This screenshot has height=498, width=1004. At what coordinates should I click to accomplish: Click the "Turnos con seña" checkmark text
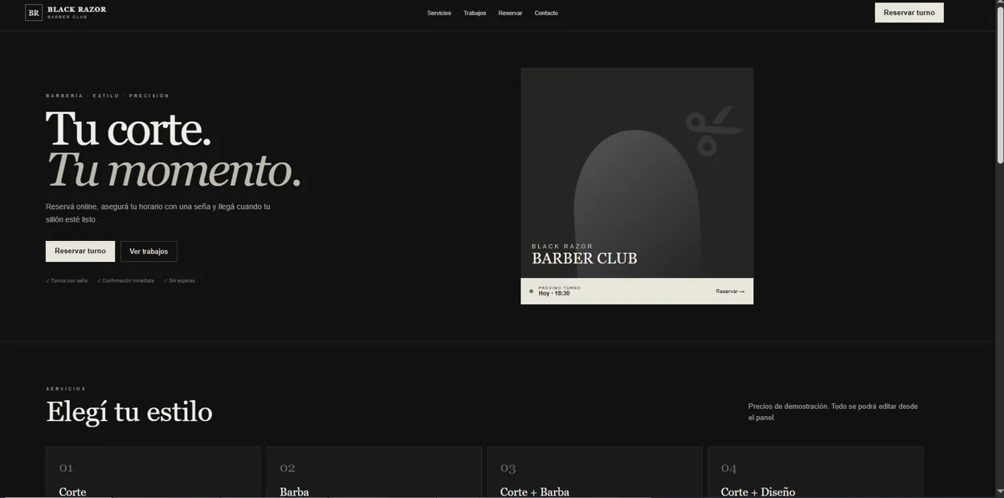click(67, 281)
